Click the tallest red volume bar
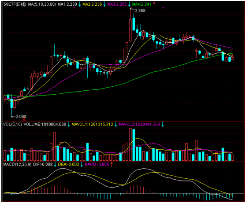This screenshot has width=246, height=203. coord(130,144)
